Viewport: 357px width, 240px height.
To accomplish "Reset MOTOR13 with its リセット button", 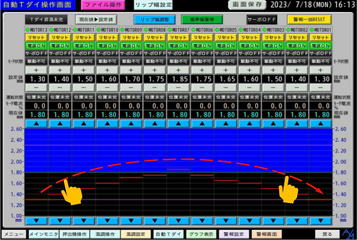I will [36, 38].
